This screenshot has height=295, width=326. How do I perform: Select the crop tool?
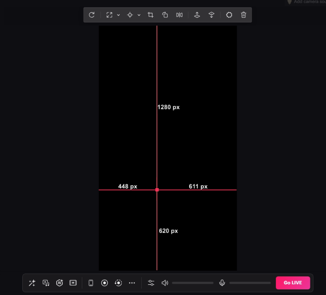click(151, 15)
